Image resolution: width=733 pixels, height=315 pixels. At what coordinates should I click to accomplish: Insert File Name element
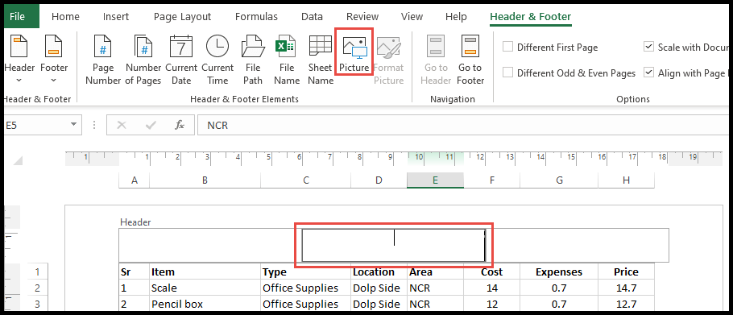click(x=287, y=60)
